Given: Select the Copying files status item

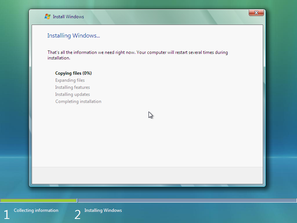Looking at the screenshot, I should click(73, 73).
